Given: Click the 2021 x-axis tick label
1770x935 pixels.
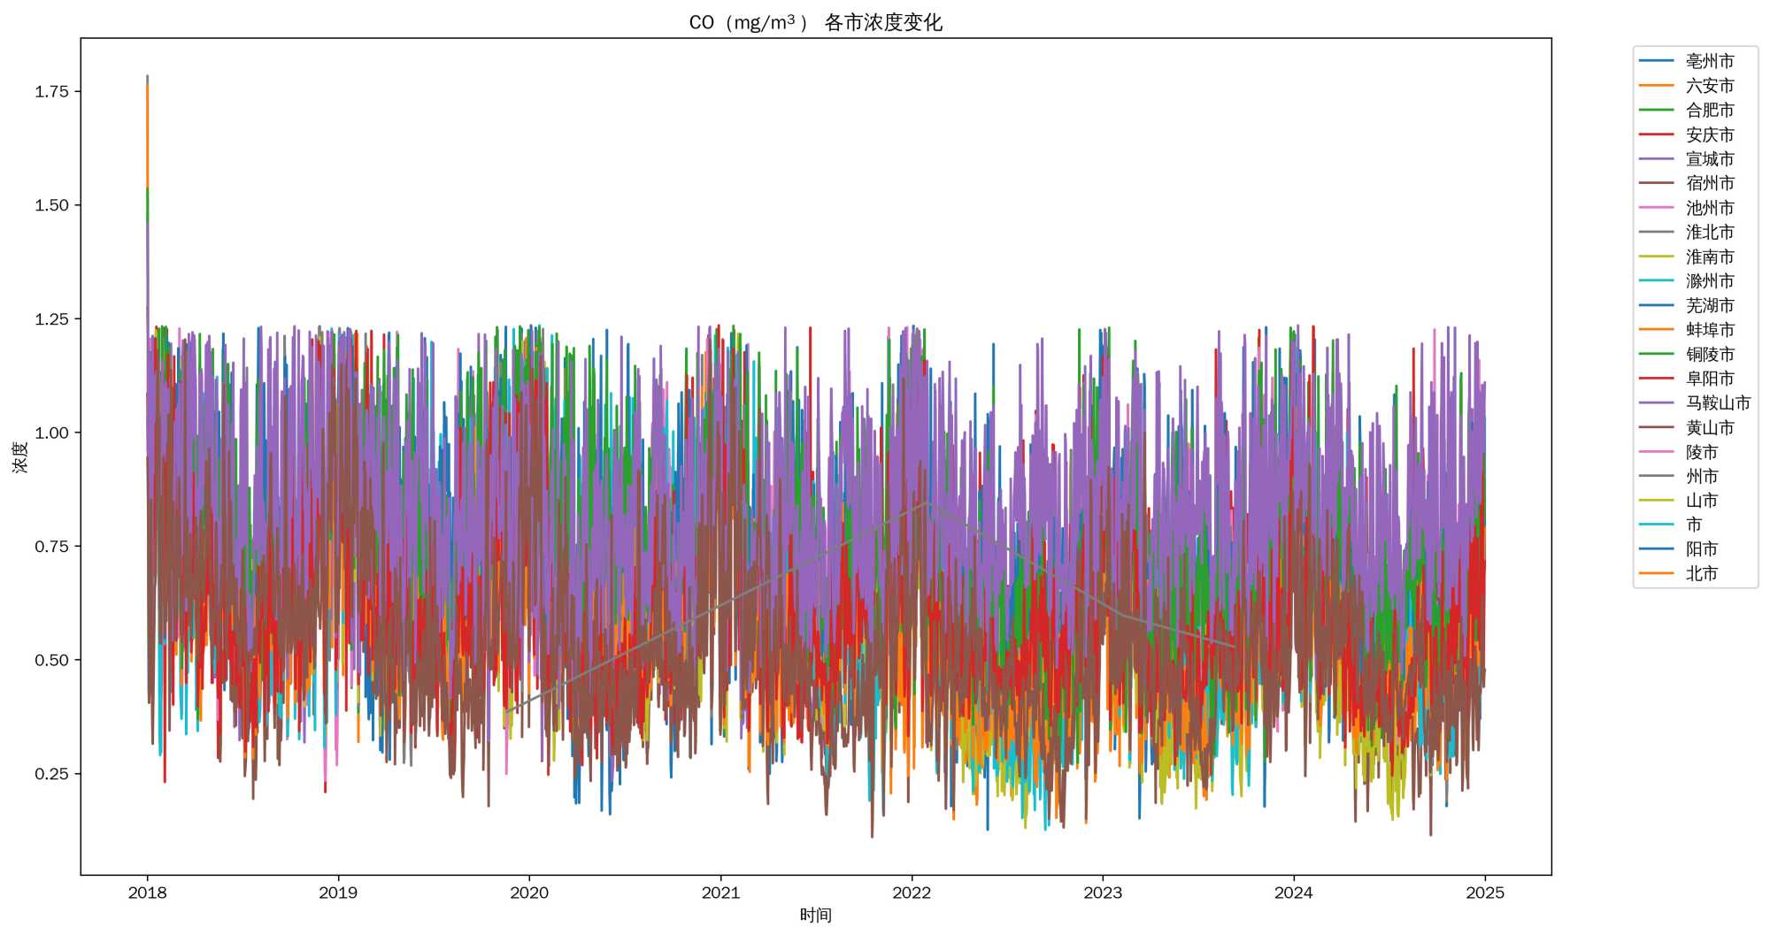Looking at the screenshot, I should 720,893.
